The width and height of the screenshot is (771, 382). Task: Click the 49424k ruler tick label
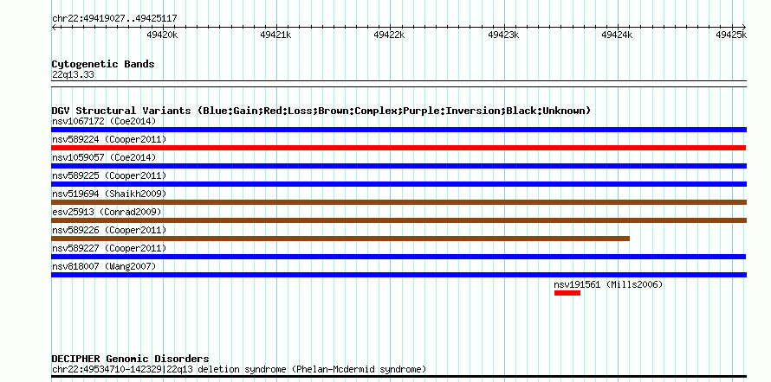coord(617,35)
